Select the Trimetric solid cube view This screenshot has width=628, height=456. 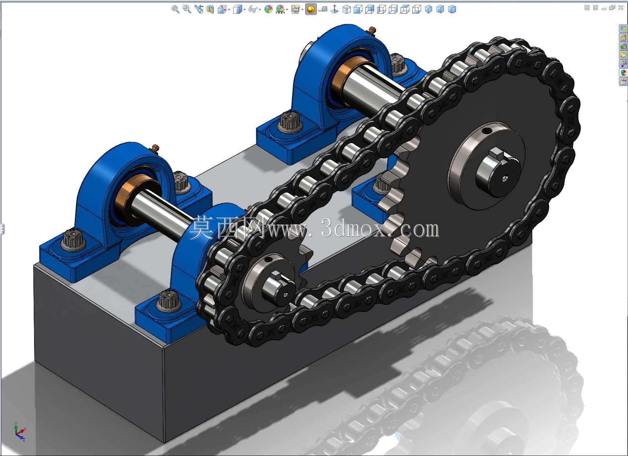[440, 9]
